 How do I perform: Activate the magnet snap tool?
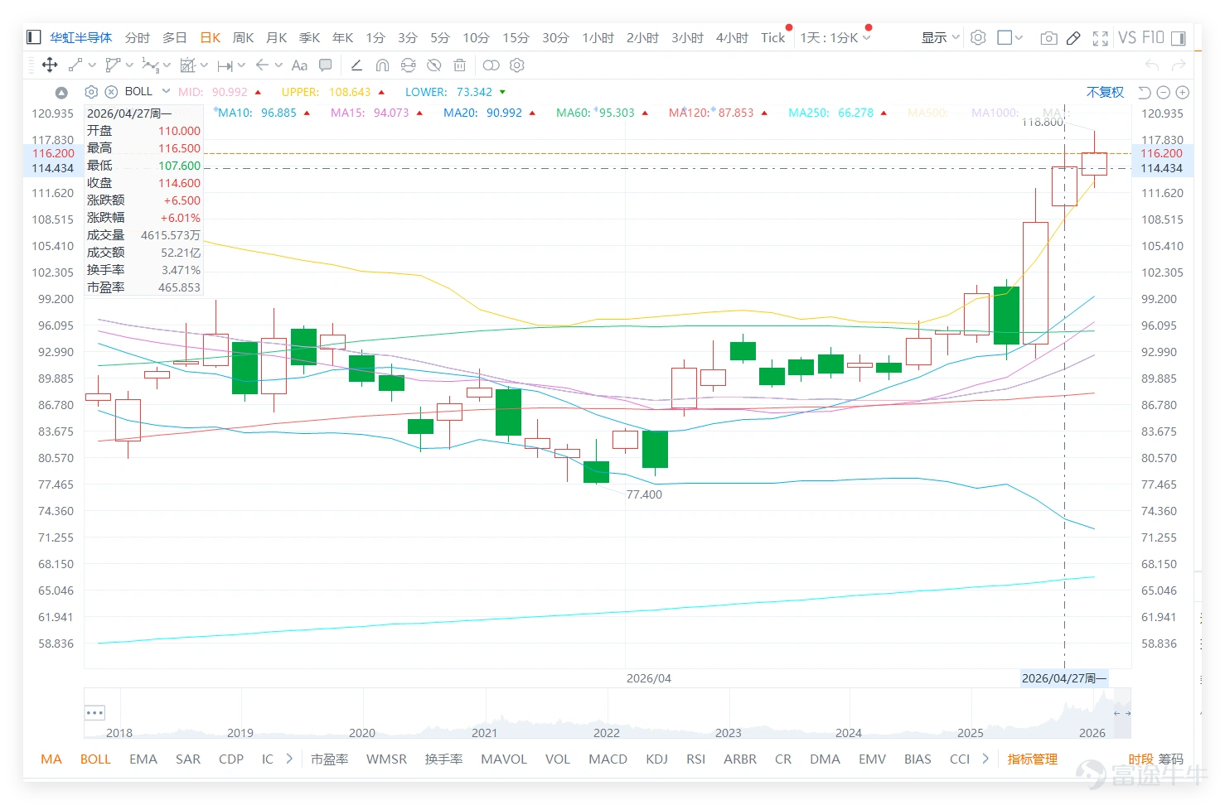[382, 65]
